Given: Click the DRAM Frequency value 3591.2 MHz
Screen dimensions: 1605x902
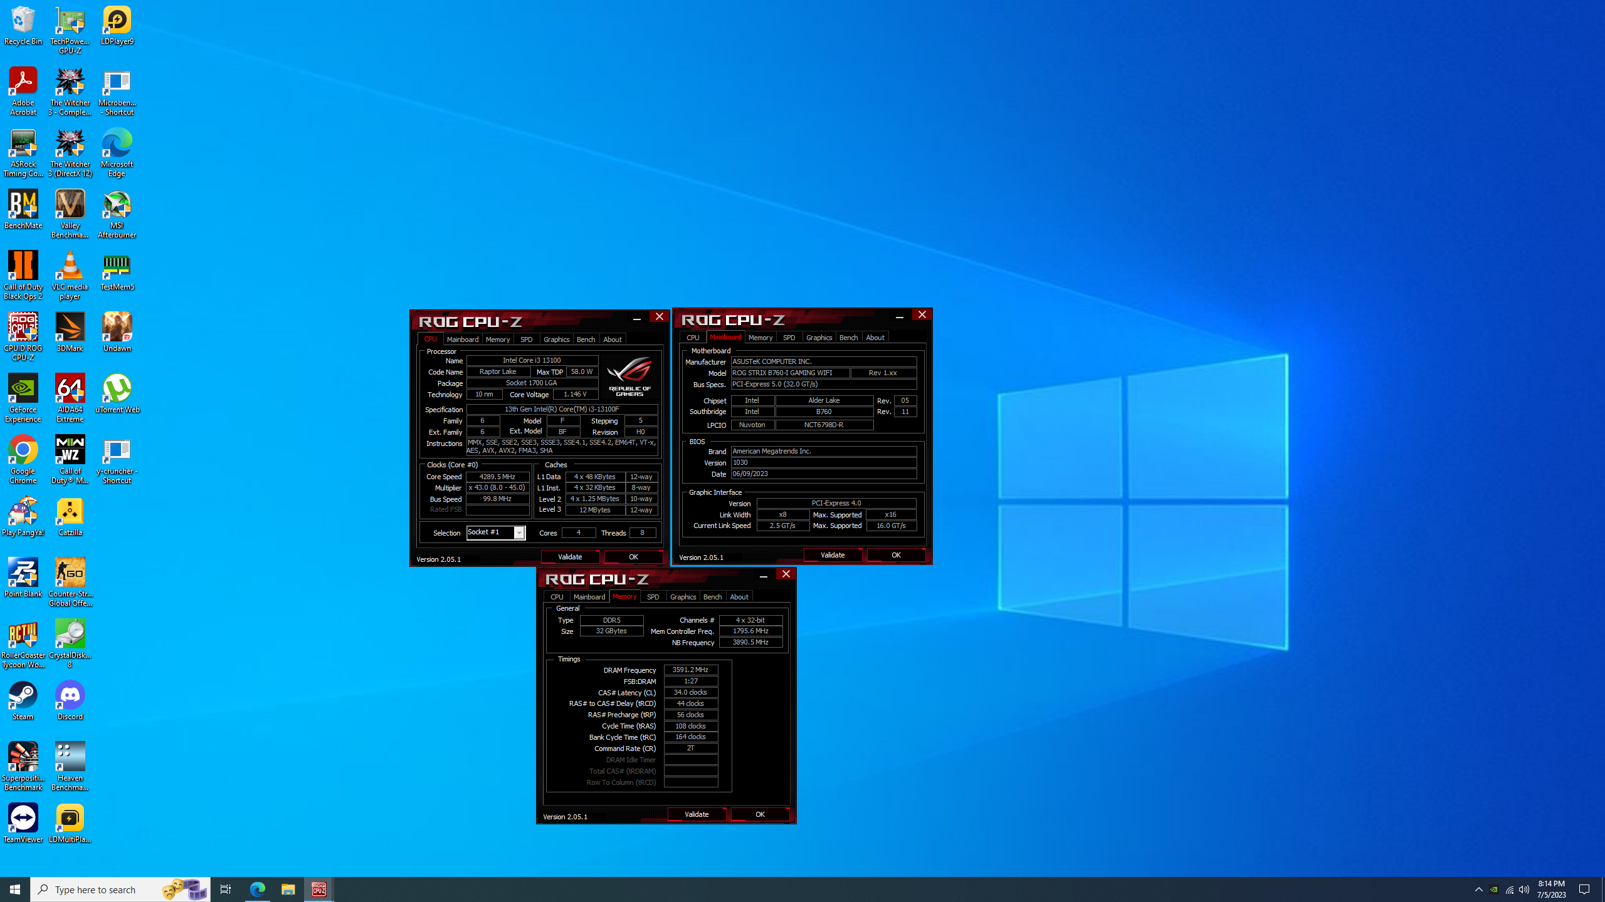Looking at the screenshot, I should [x=690, y=670].
